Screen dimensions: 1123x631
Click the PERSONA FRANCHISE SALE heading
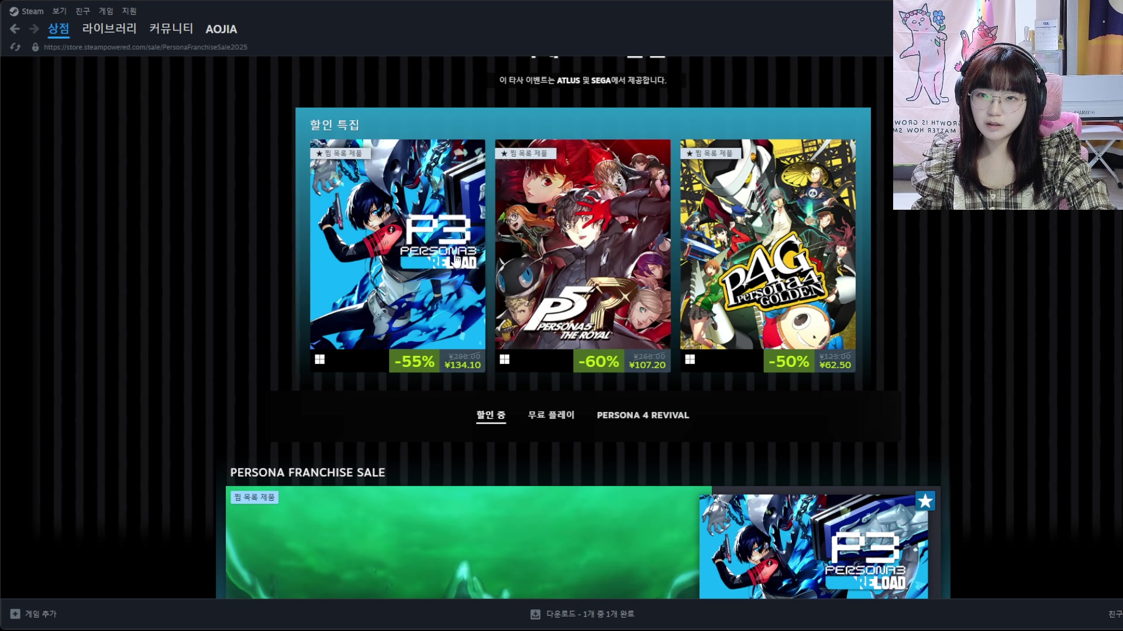(308, 472)
